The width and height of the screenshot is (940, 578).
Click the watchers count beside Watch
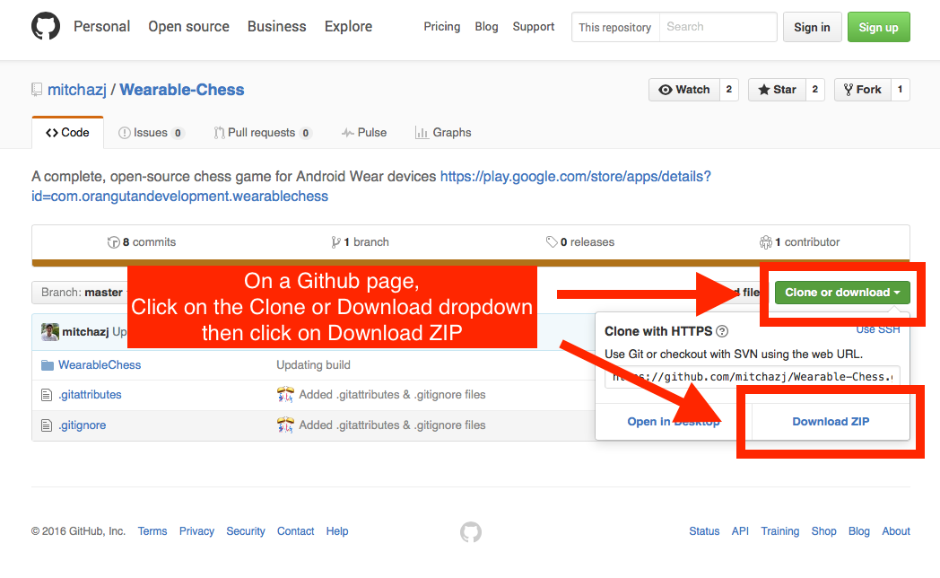(729, 90)
